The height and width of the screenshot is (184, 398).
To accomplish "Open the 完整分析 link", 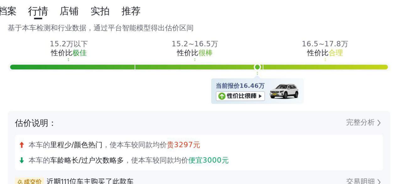I will click(x=360, y=123).
